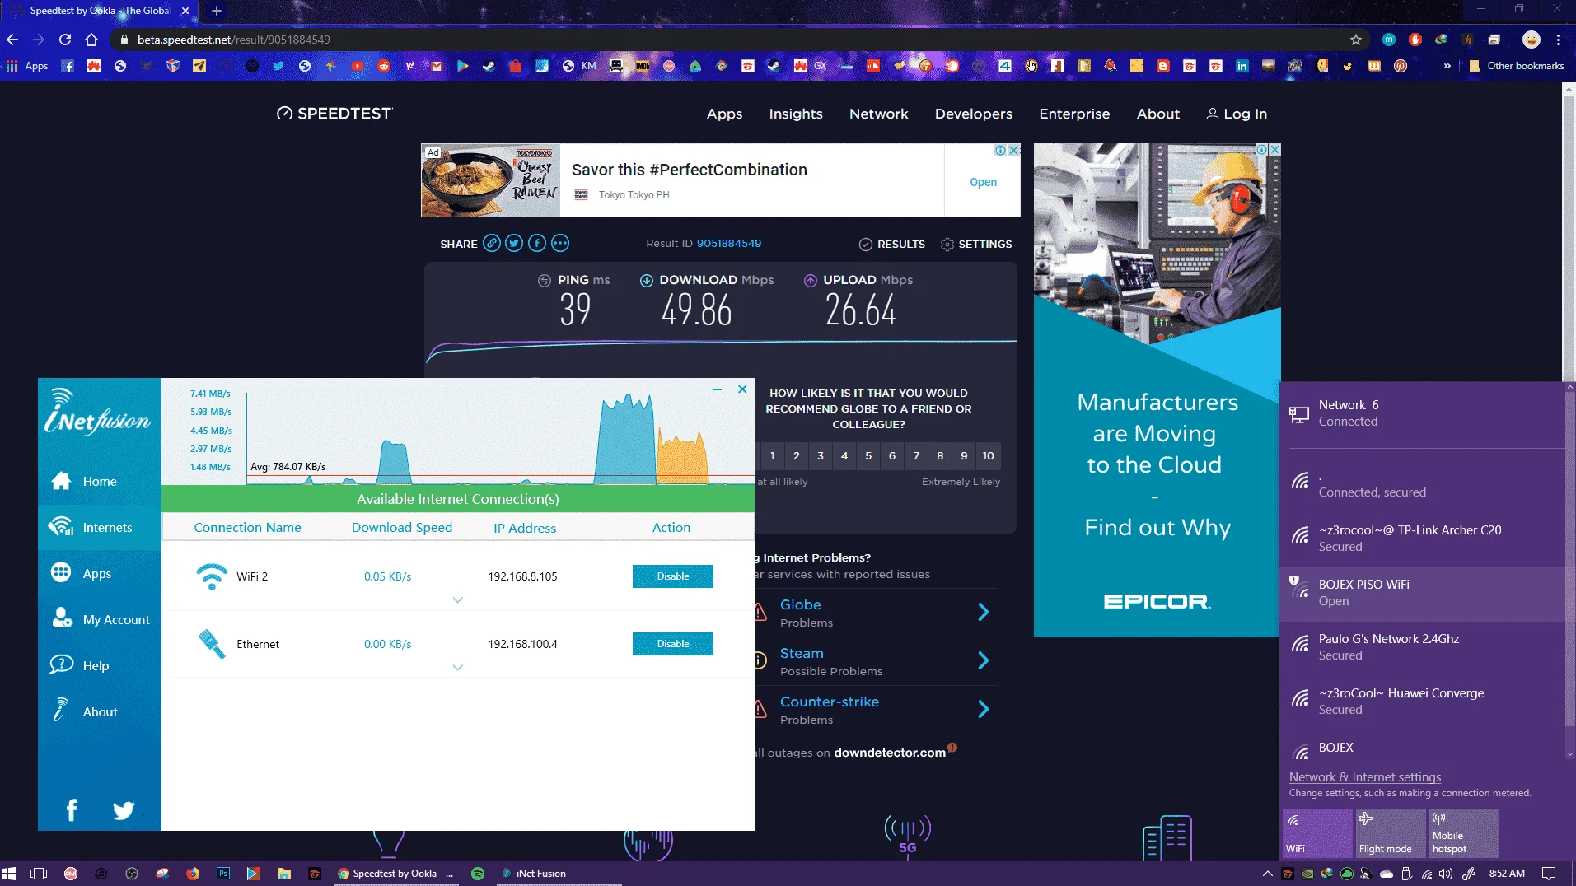The image size is (1576, 886).
Task: Open My Account in iNet Fusion
Action: [100, 620]
